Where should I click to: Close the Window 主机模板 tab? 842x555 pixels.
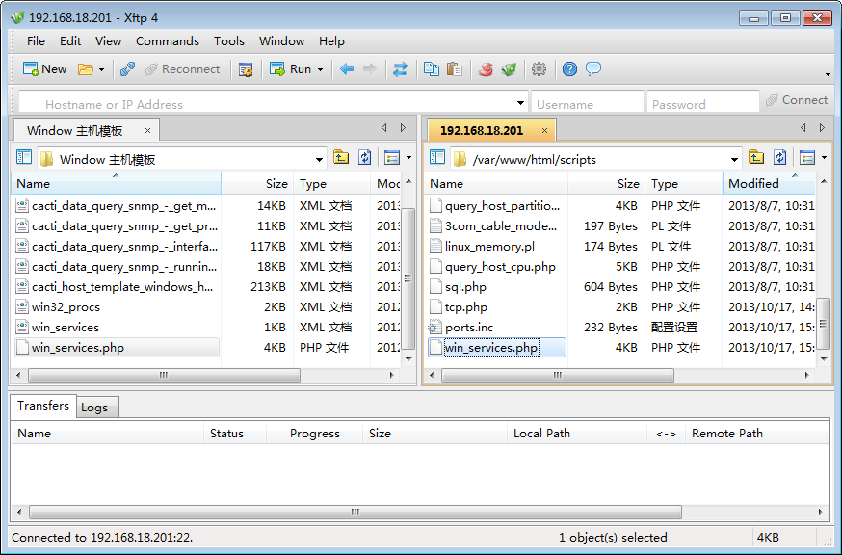[147, 130]
